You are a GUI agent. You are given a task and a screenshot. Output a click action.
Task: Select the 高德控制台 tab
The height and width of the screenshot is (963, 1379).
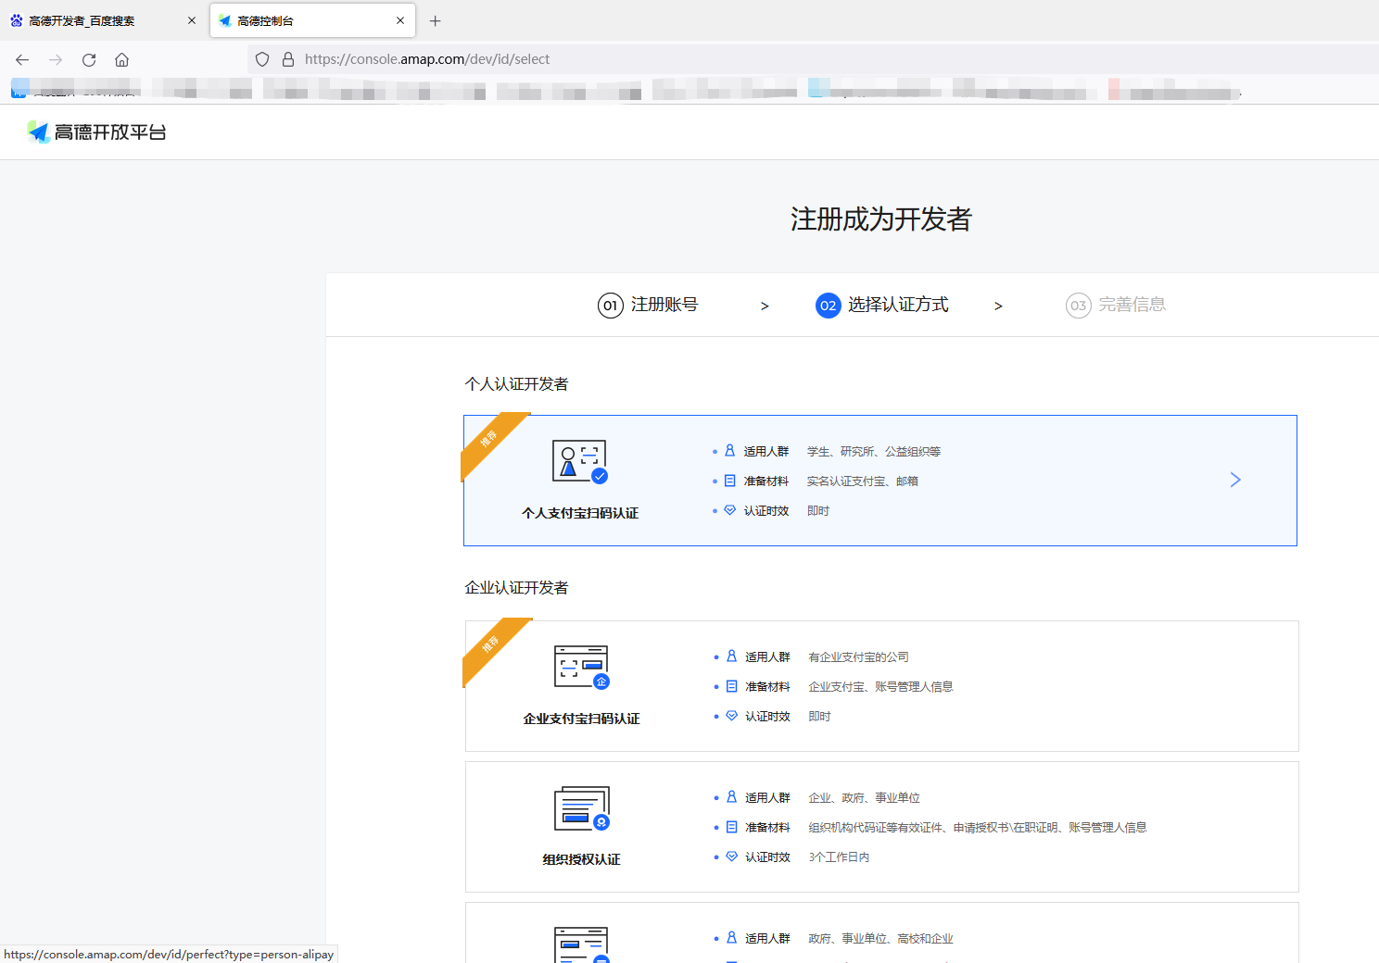(312, 20)
